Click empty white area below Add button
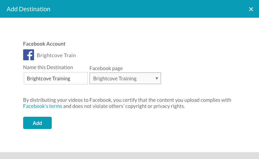 pyautogui.click(x=129, y=140)
